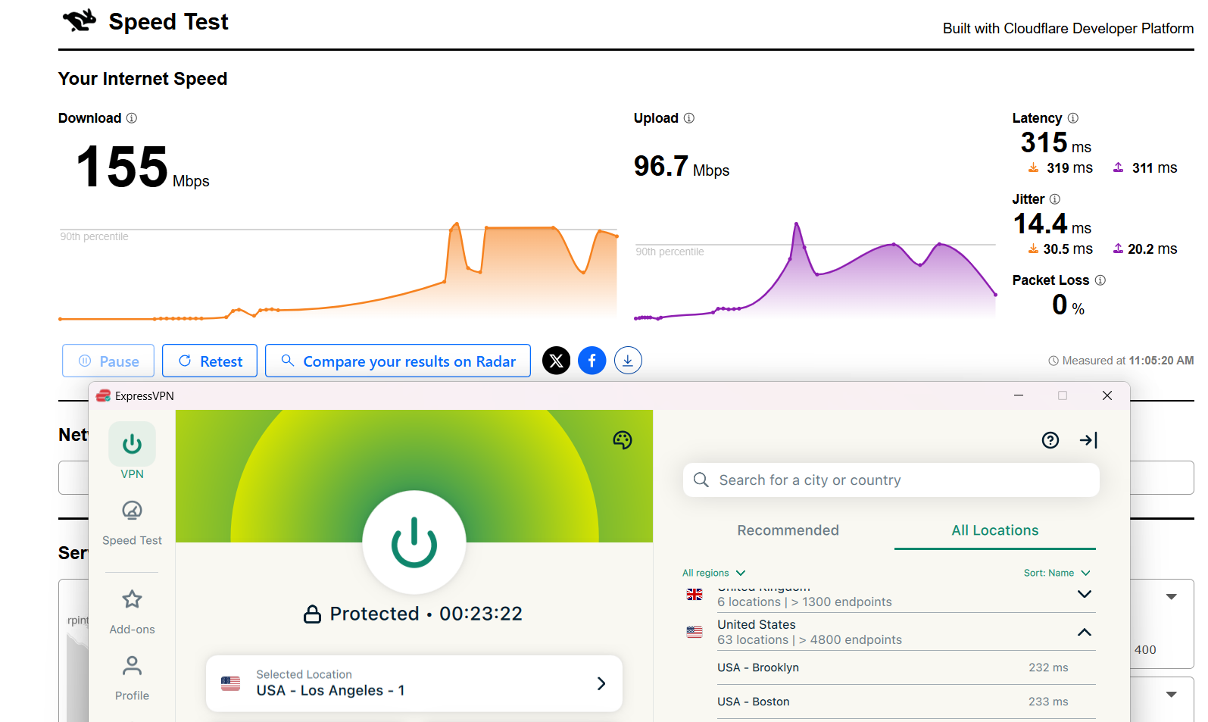Compare your results on Radar
1208x722 pixels.
pyautogui.click(x=398, y=361)
